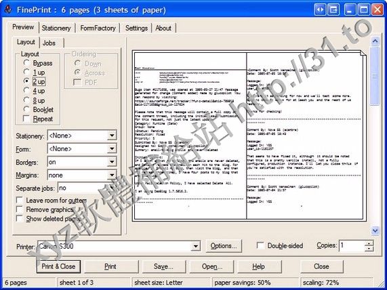This screenshot has width=387, height=290.
Task: Select the 2 up layout radio button
Action: click(26, 81)
